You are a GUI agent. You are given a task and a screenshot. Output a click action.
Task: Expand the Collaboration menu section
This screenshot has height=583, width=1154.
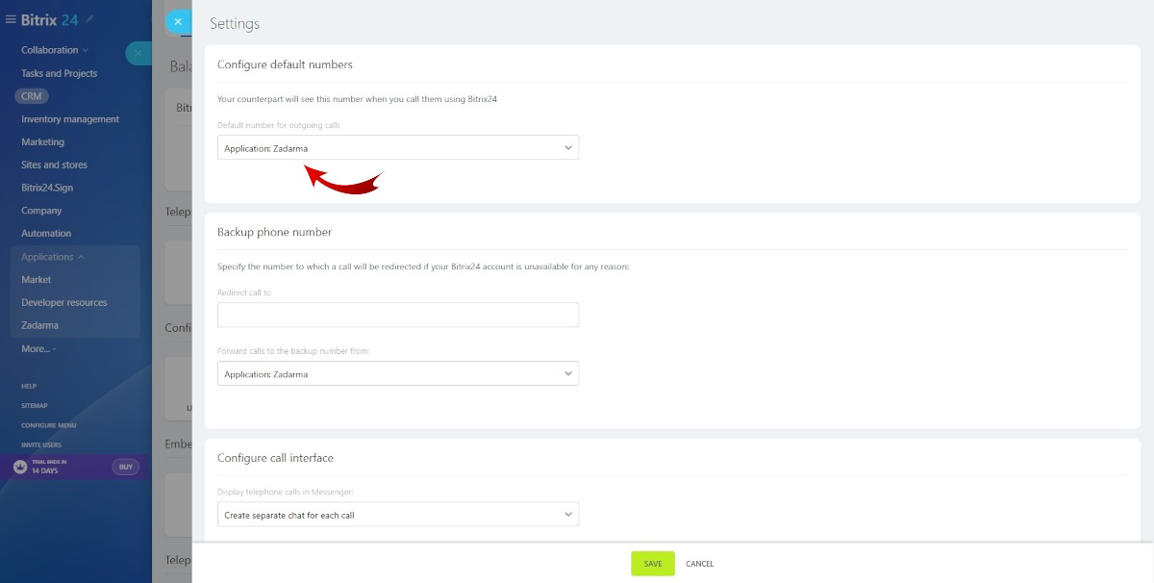coord(54,50)
